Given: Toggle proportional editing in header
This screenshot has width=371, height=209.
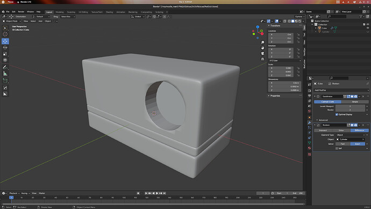Looking at the screenshot, I should [165, 17].
